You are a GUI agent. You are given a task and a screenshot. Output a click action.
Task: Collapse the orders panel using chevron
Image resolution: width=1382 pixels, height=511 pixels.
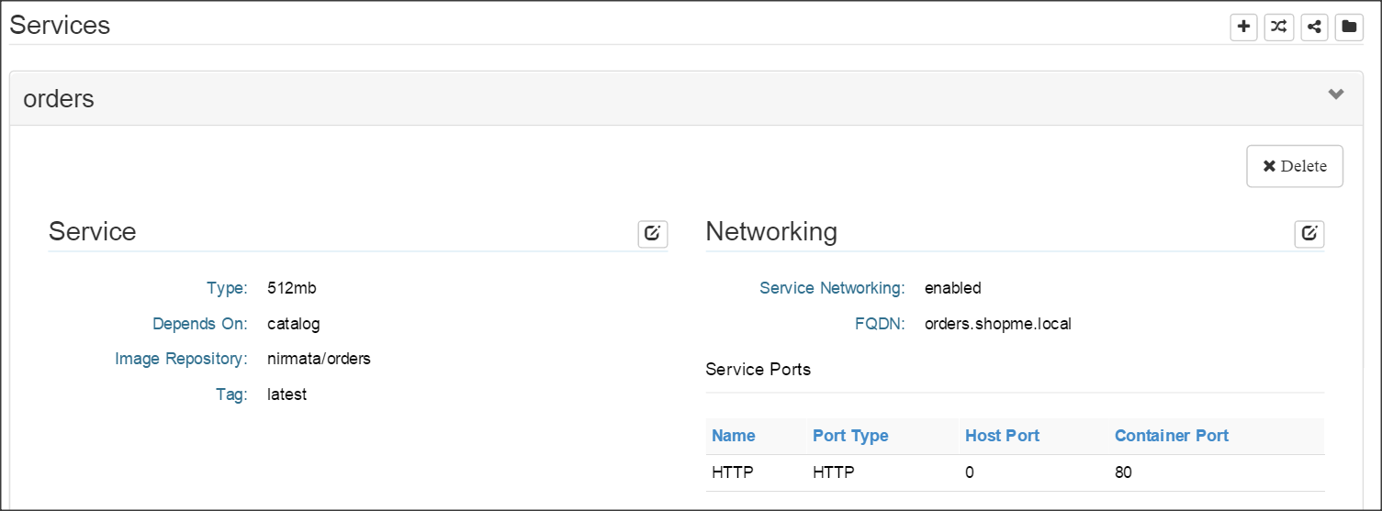point(1335,94)
